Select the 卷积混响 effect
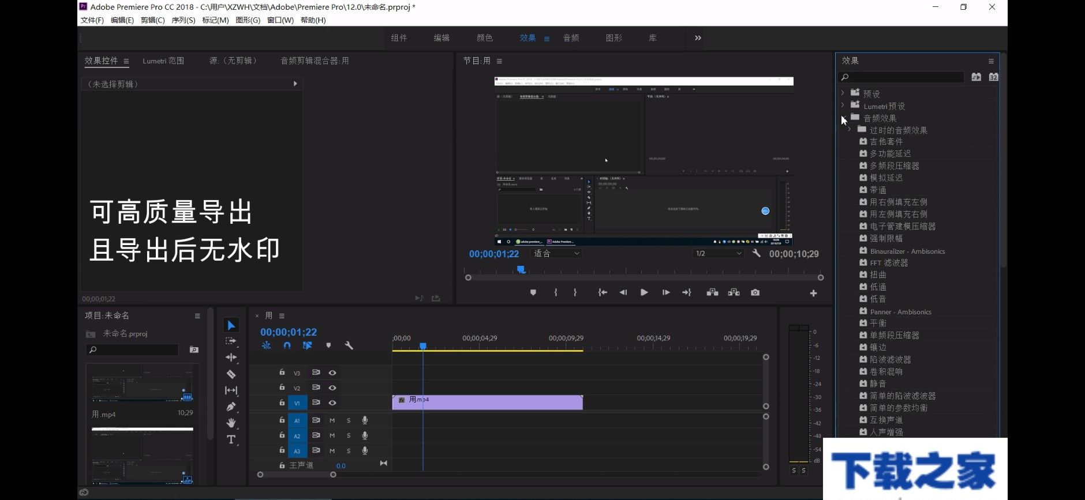Viewport: 1085px width, 500px height. tap(886, 372)
